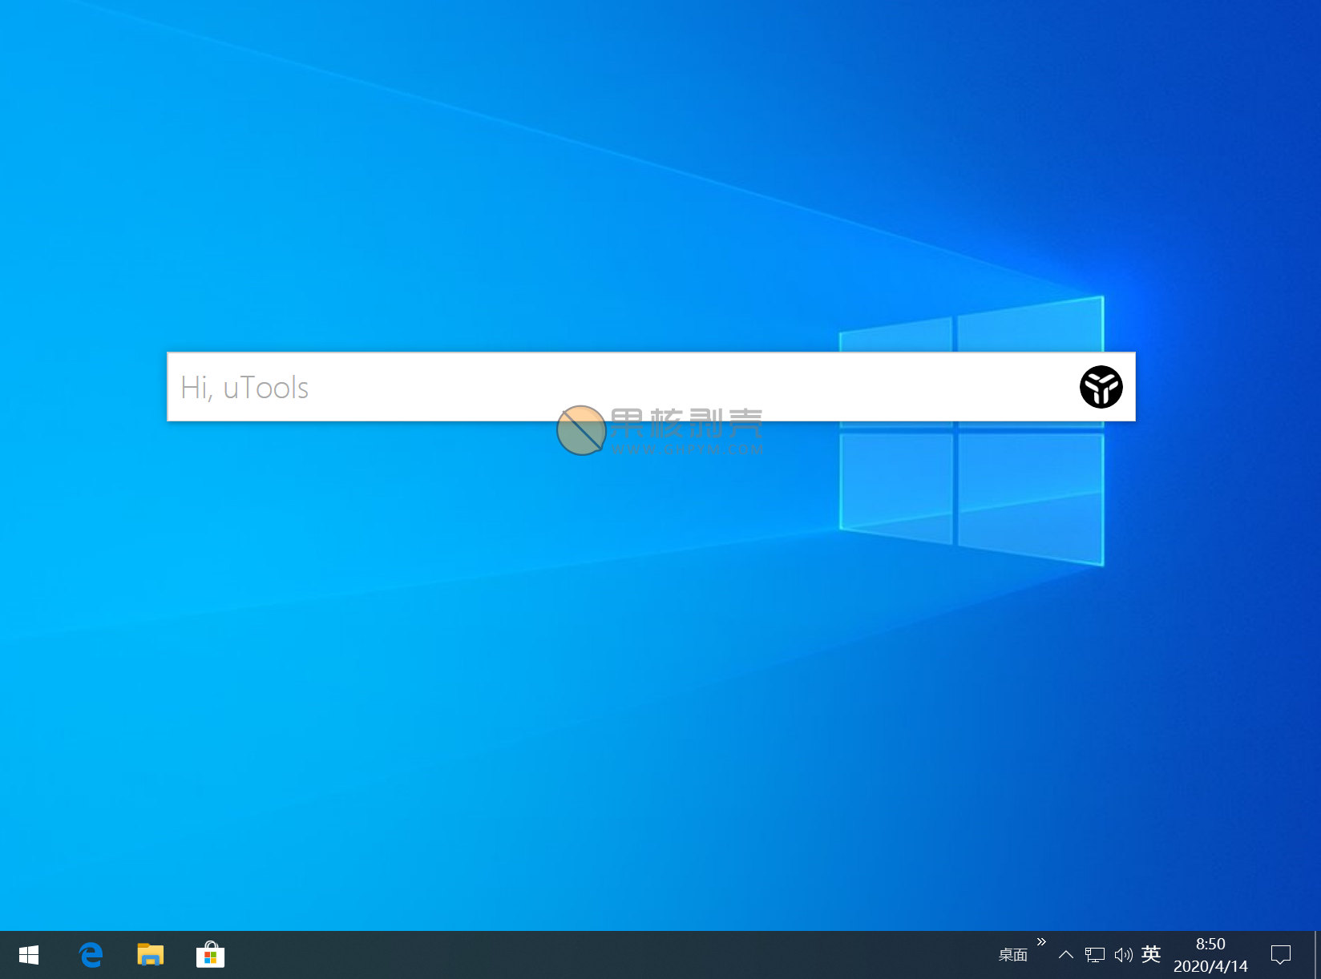Open File Explorer from the taskbar
1321x979 pixels.
(x=150, y=955)
